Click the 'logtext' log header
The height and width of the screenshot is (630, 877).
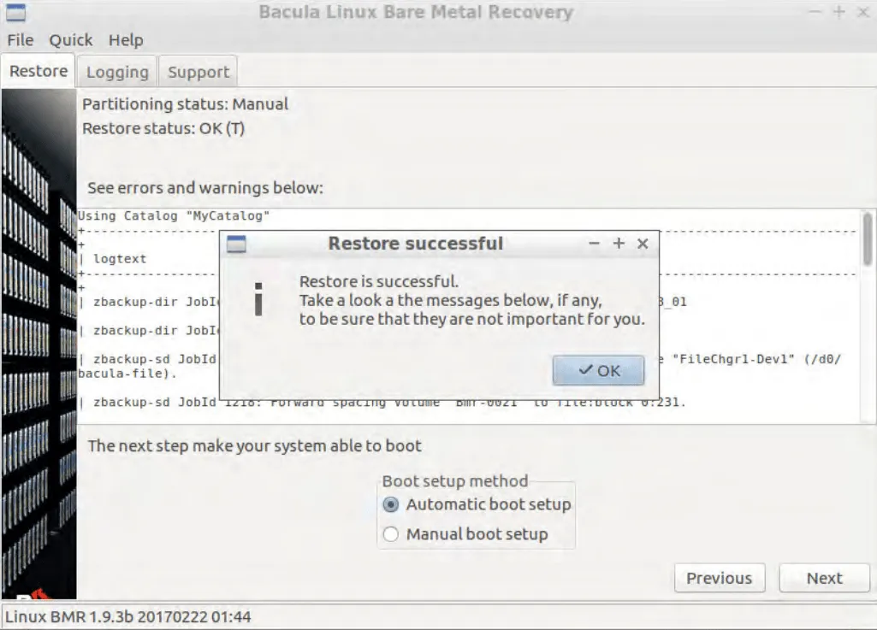point(120,259)
